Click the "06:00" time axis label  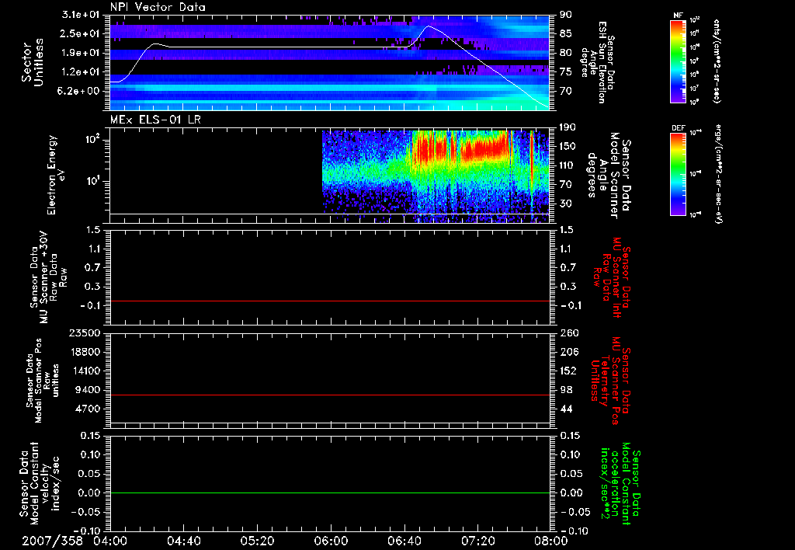coord(331,541)
